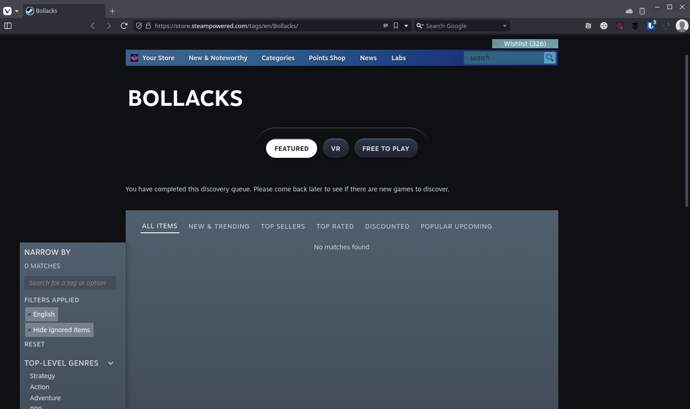Click the tag or option search field
The width and height of the screenshot is (690, 409).
[x=70, y=283]
